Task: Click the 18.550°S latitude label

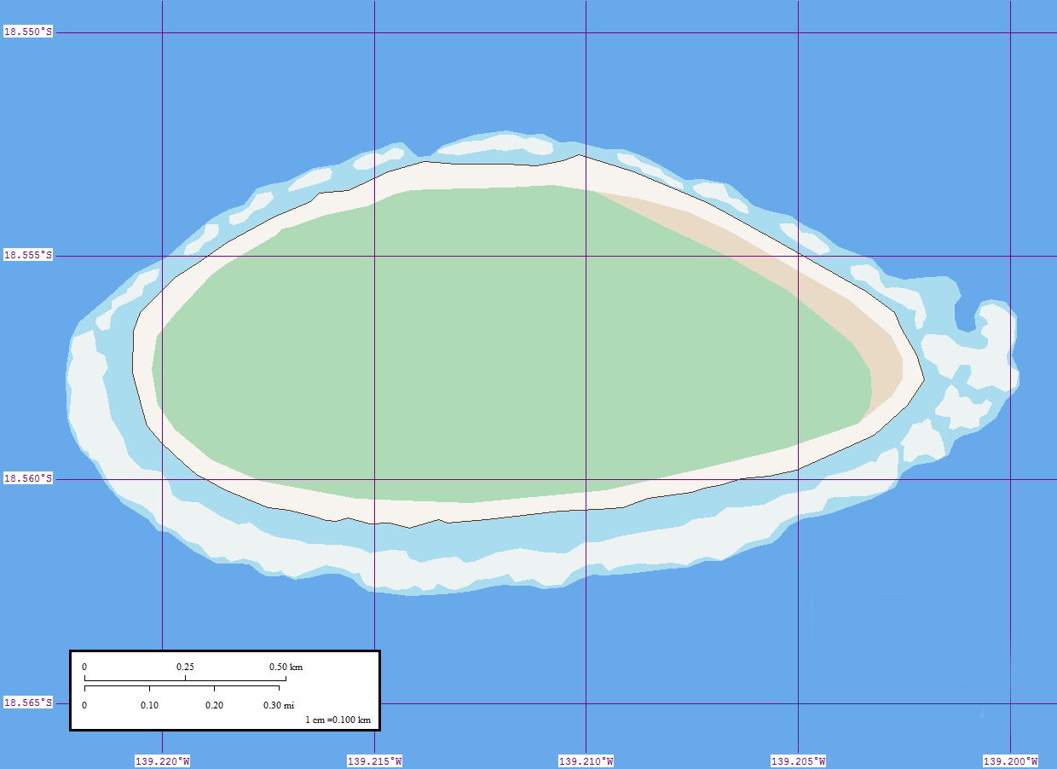Action: click(x=28, y=32)
